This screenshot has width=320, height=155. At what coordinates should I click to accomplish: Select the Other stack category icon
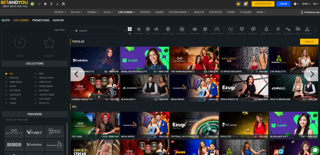click(278, 29)
